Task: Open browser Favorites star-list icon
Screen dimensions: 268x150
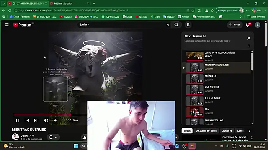Action: 213,10
